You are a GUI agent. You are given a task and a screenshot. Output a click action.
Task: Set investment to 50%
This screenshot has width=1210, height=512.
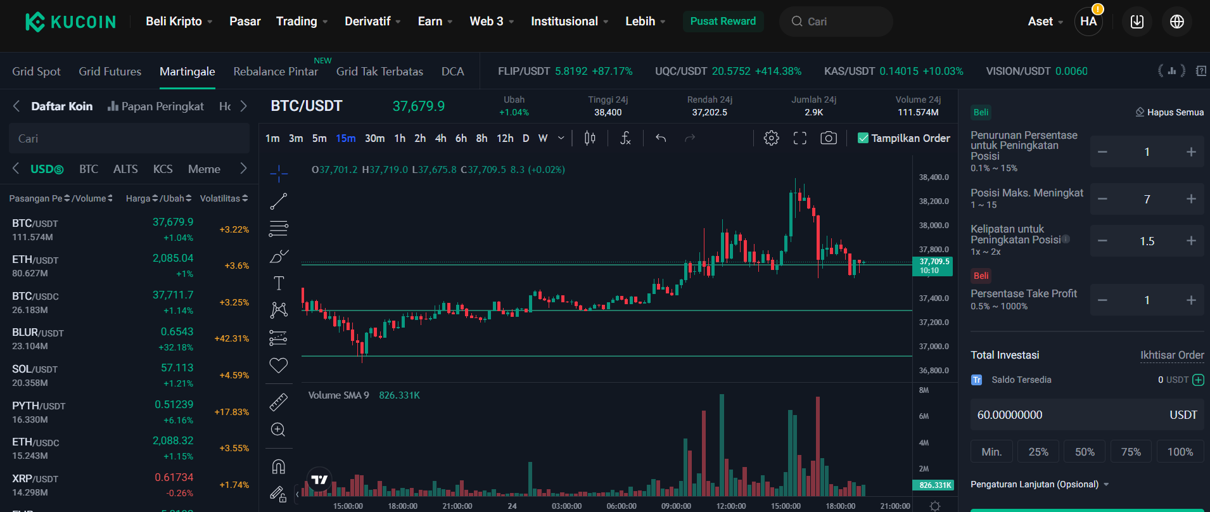tap(1085, 452)
